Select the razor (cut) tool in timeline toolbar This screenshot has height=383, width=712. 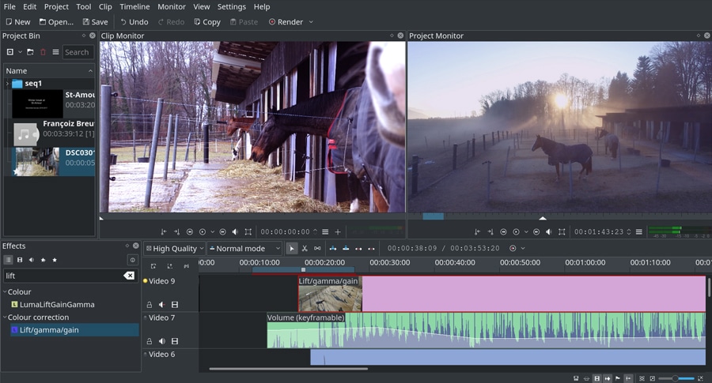pyautogui.click(x=305, y=248)
